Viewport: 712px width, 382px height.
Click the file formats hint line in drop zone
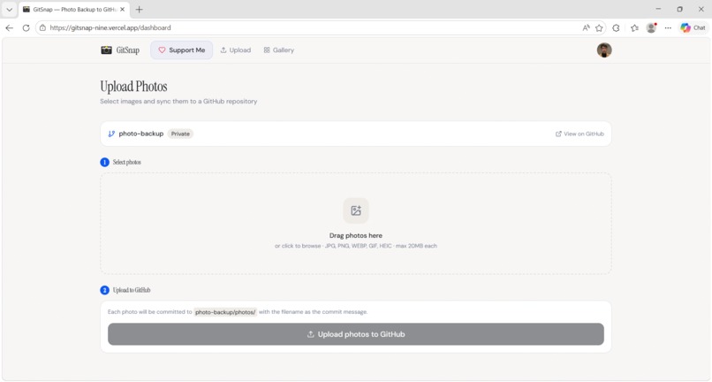pyautogui.click(x=355, y=246)
